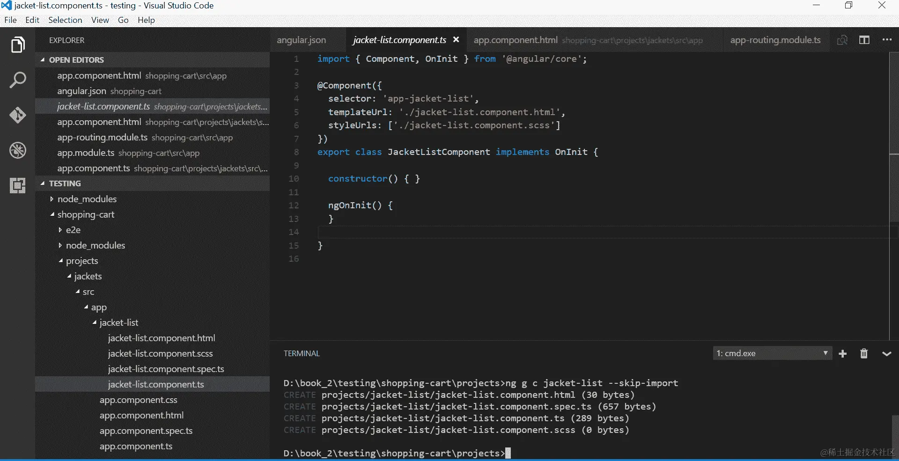This screenshot has height=461, width=899.
Task: Close the jacket-list.component.ts tab
Action: point(456,40)
